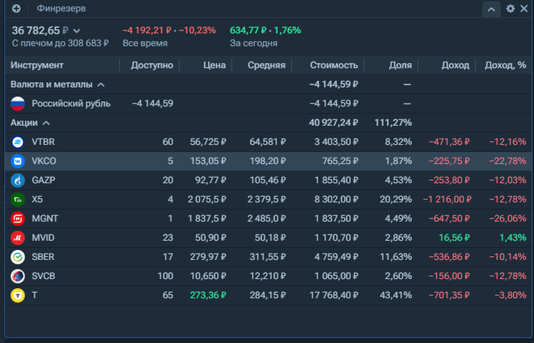Sort by Доход, % column header
The image size is (534, 343).
(505, 65)
